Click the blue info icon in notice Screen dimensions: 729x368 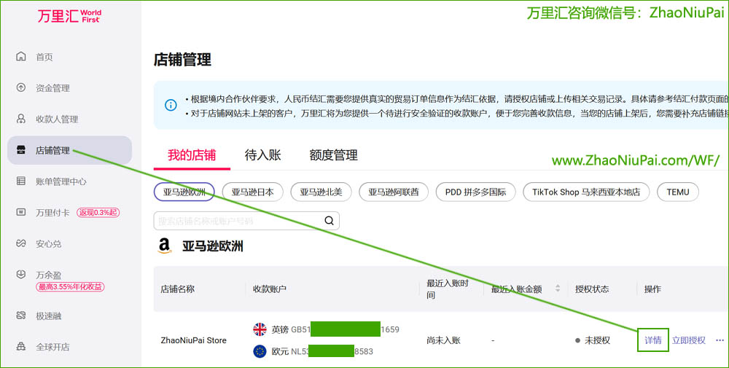(171, 105)
